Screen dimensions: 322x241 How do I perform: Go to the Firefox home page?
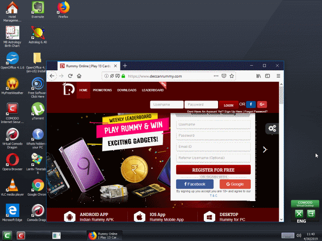pyautogui.click(x=79, y=76)
